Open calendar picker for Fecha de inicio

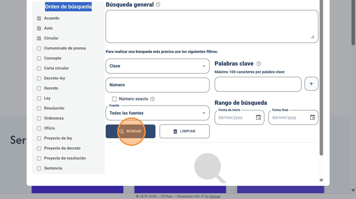[x=259, y=117]
